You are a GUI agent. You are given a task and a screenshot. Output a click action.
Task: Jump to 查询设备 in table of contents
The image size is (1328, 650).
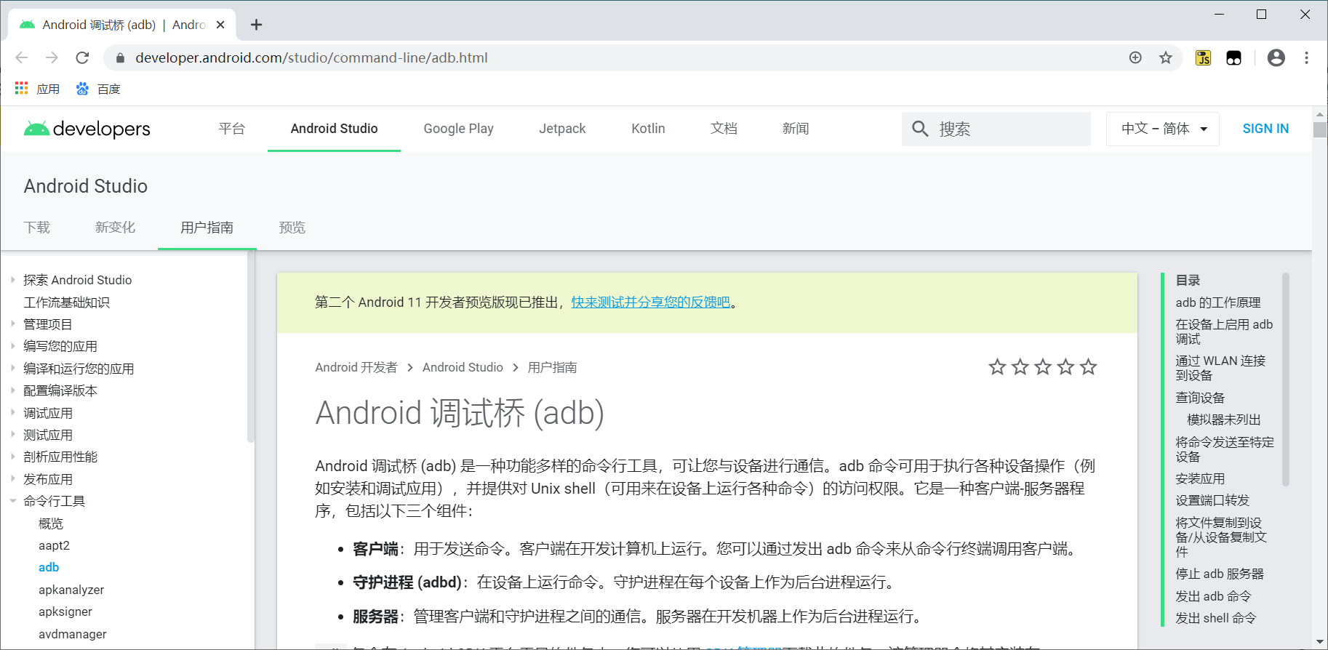click(1200, 398)
